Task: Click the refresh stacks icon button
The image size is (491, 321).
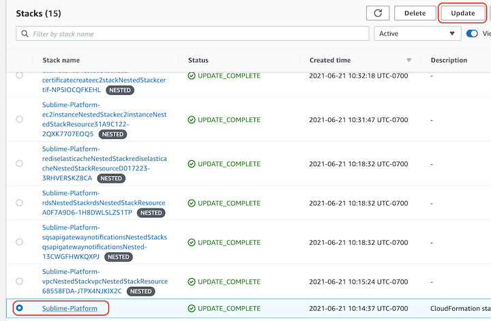Action: (x=378, y=13)
